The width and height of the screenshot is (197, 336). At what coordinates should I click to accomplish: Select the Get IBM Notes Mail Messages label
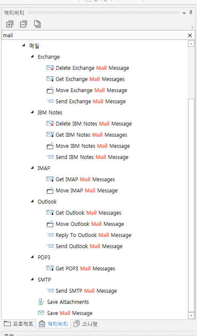91,135
